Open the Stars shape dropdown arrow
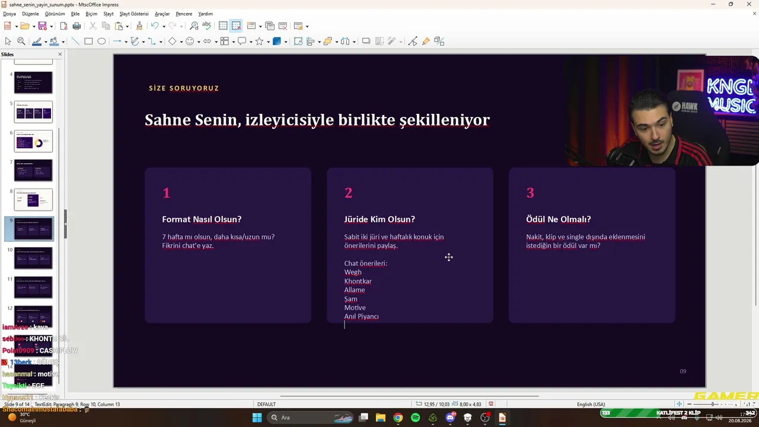This screenshot has width=759, height=427. (x=268, y=42)
